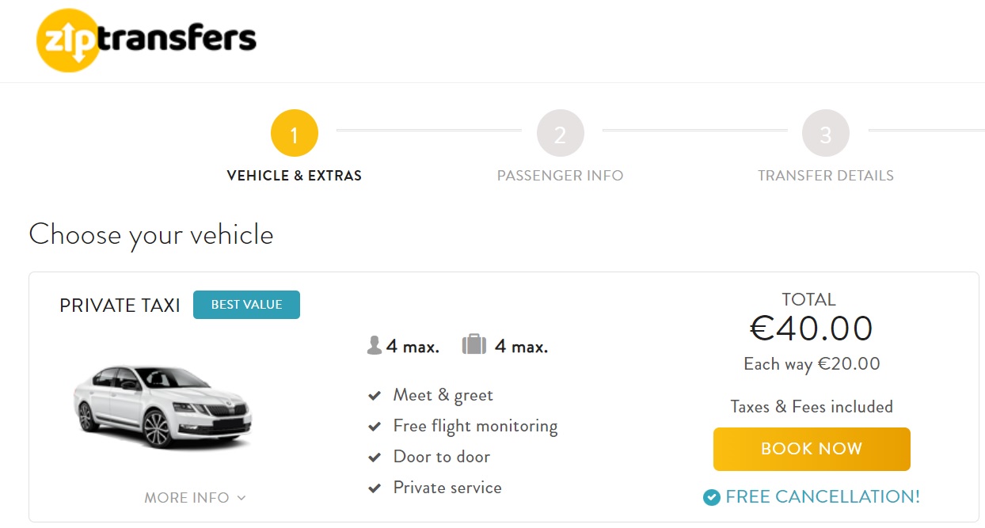The width and height of the screenshot is (985, 528).
Task: Click the white taxi car image
Action: pyautogui.click(x=163, y=406)
